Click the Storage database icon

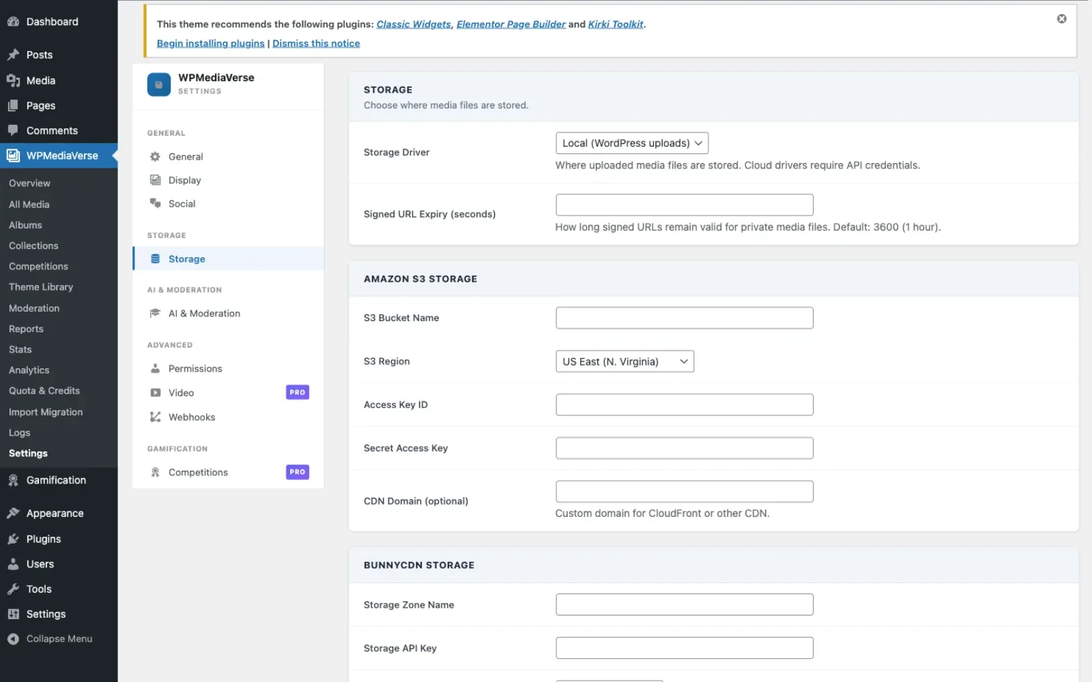(x=155, y=258)
